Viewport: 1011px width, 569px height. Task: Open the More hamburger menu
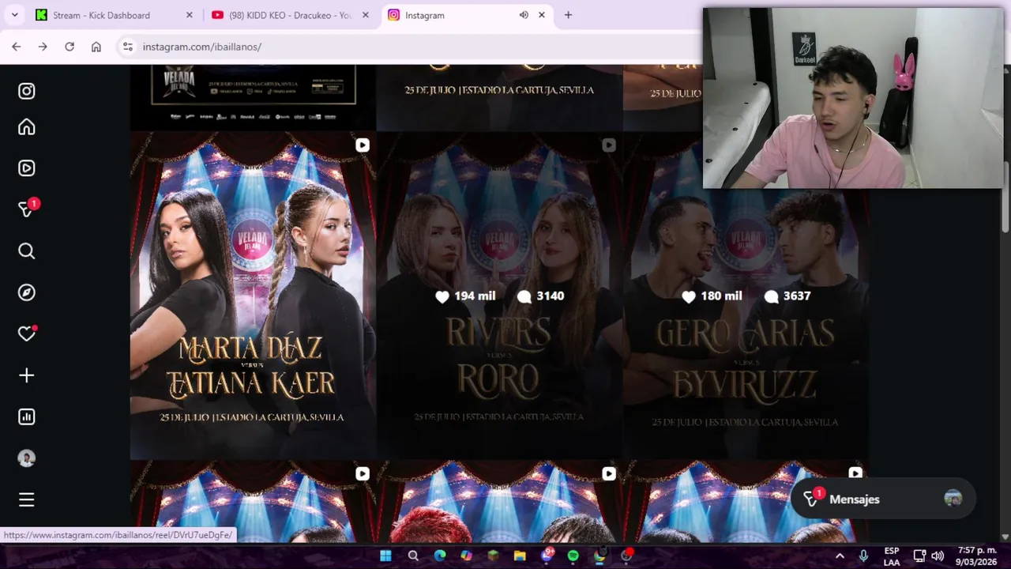click(x=27, y=499)
